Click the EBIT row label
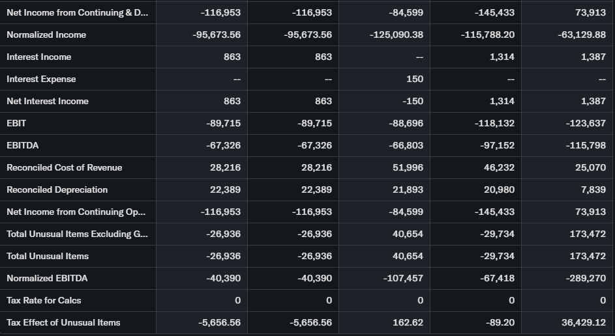Viewport: 615px width, 336px height. 16,123
